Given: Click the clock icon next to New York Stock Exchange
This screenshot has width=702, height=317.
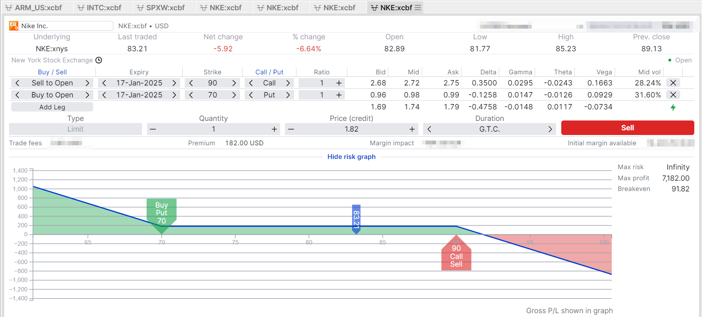Looking at the screenshot, I should [99, 60].
